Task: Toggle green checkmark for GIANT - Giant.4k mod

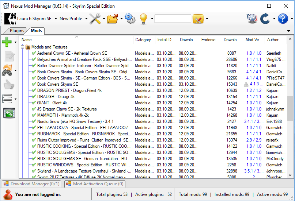Action: (34, 103)
